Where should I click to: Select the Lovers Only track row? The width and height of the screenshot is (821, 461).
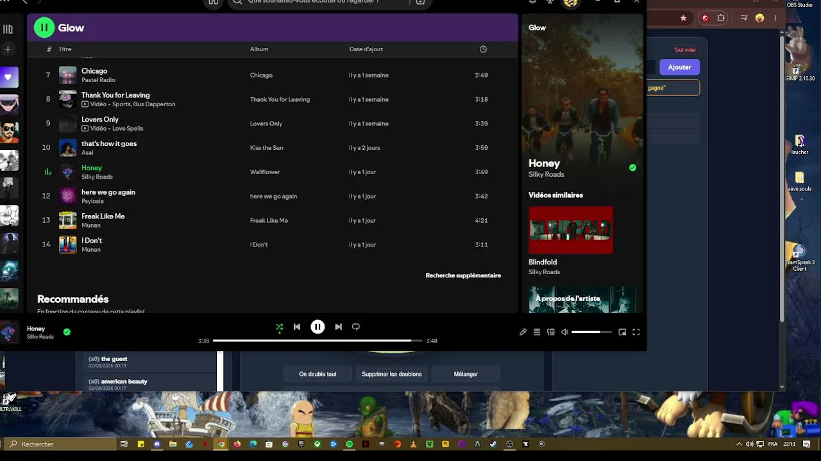pyautogui.click(x=272, y=124)
